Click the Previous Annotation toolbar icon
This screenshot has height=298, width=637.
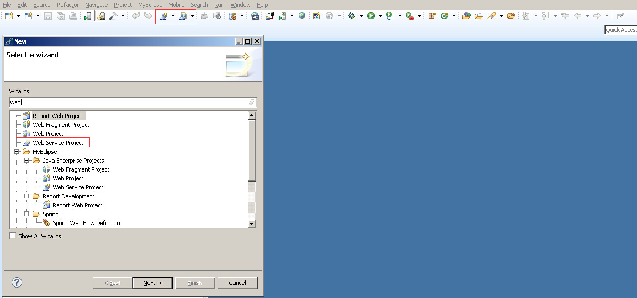pos(546,16)
